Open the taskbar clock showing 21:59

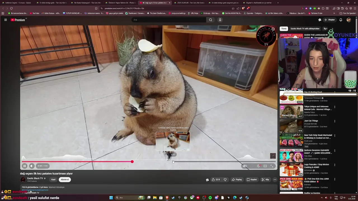tap(351, 198)
